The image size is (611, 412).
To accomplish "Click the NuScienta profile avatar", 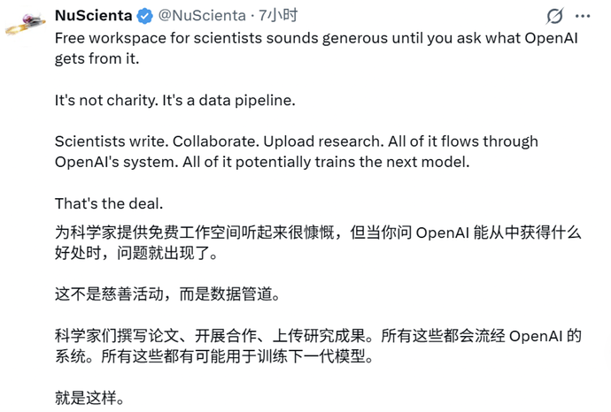I will (x=25, y=24).
